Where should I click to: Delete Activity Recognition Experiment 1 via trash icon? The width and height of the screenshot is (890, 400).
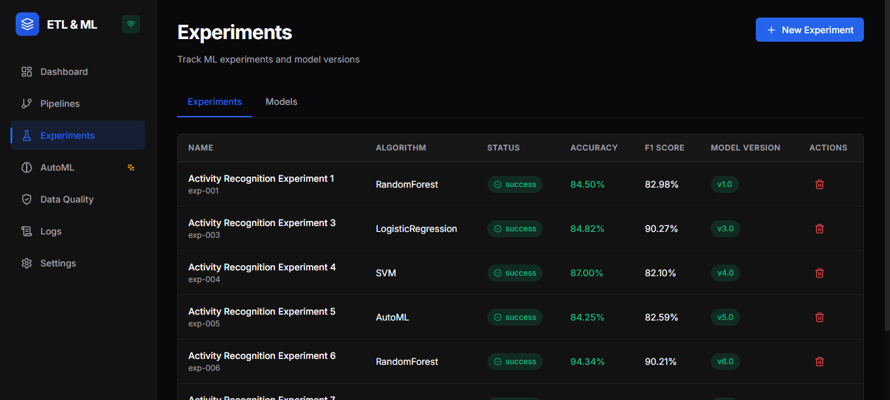820,184
